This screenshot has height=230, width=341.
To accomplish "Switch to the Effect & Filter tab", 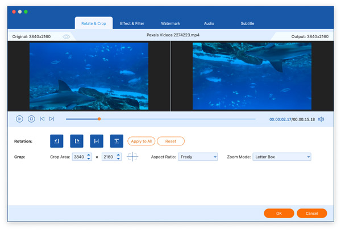I will coord(132,23).
